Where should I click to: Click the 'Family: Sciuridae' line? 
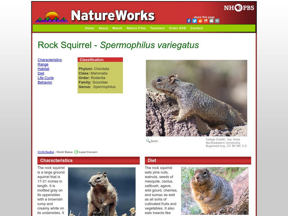(x=93, y=82)
